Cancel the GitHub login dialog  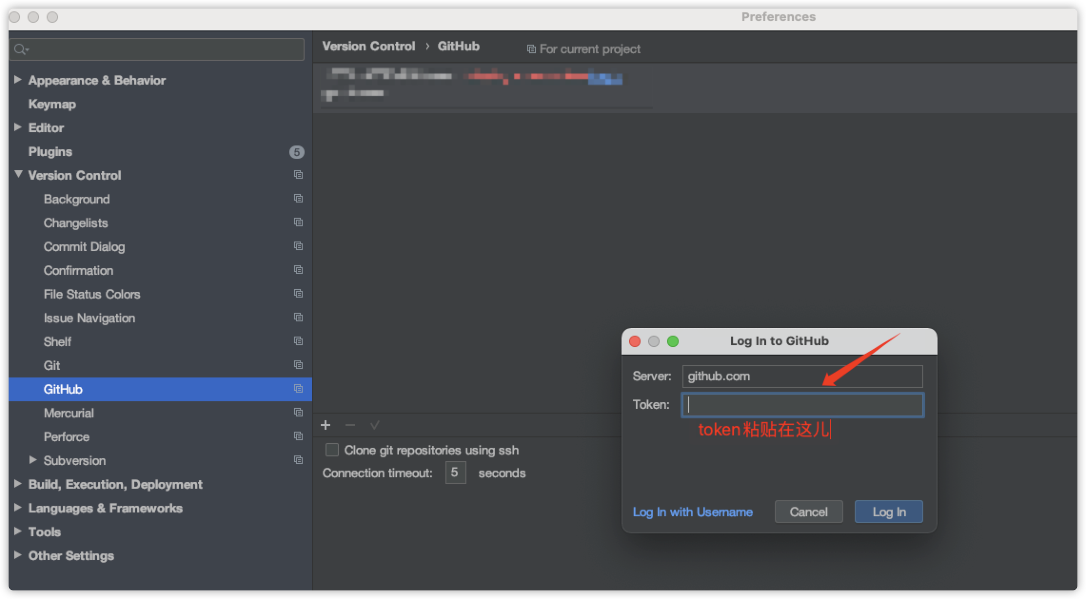(808, 512)
